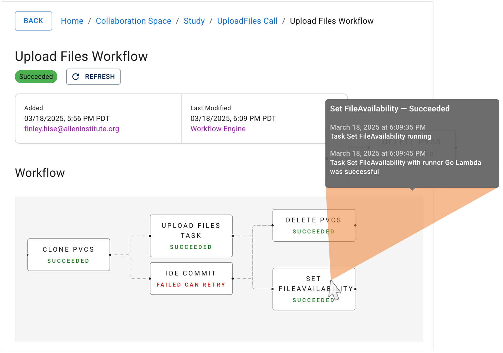The width and height of the screenshot is (503, 353).
Task: Go to Collaboration Space breadcrumb
Action: (x=133, y=21)
